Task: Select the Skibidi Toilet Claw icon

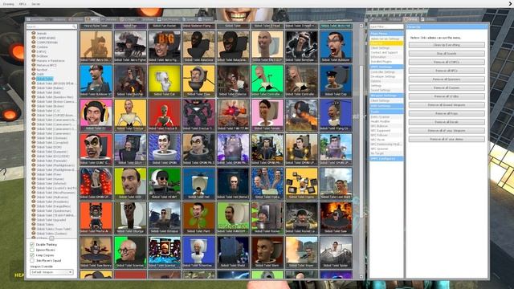Action: click(x=198, y=80)
